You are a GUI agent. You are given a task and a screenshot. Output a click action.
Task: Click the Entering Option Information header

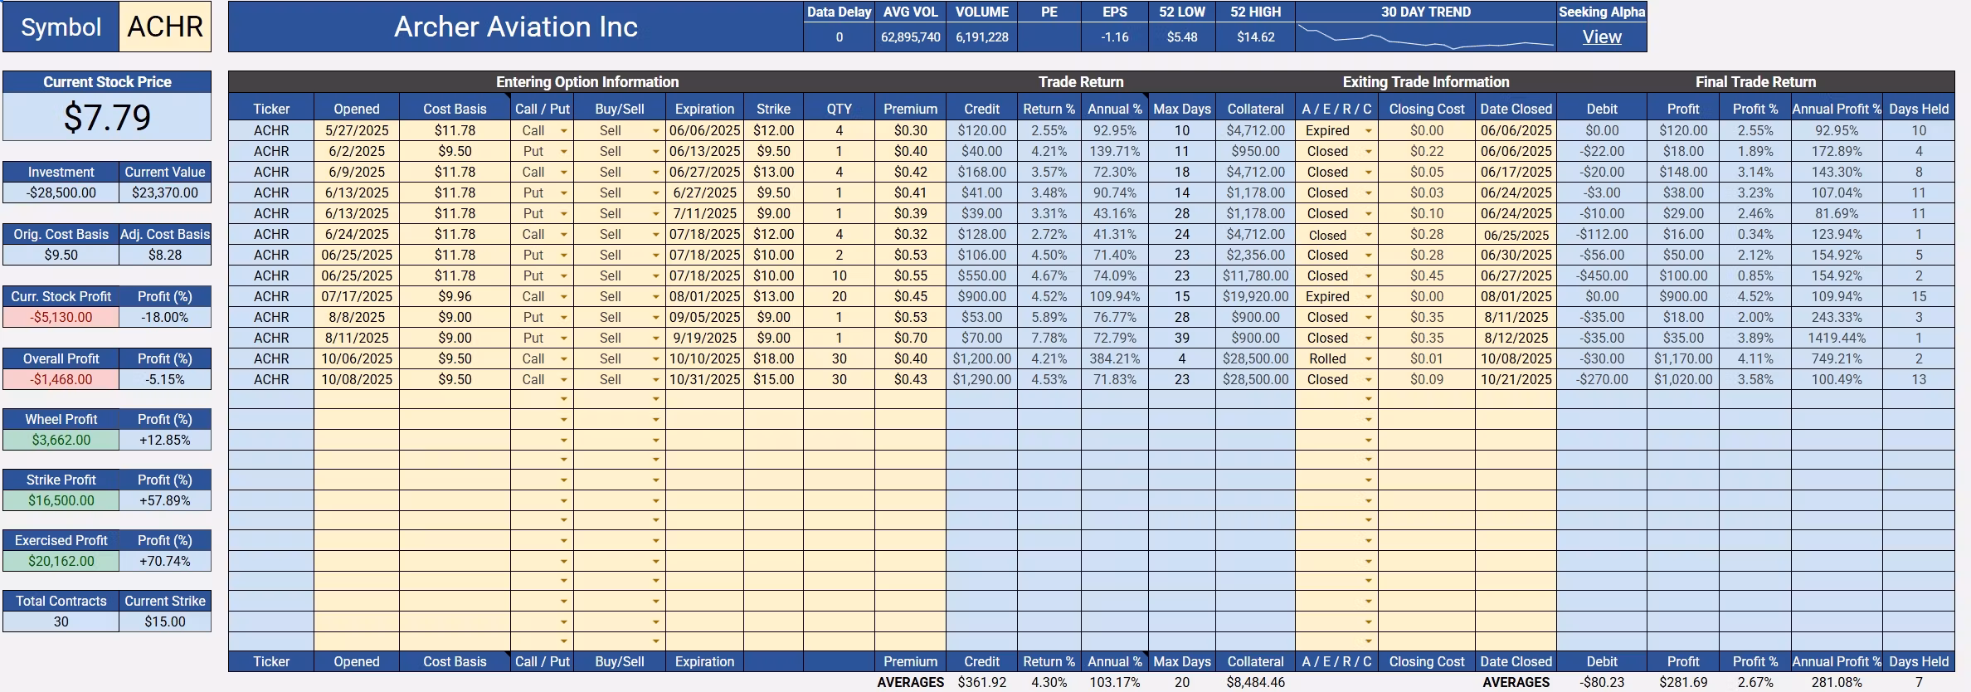click(587, 82)
